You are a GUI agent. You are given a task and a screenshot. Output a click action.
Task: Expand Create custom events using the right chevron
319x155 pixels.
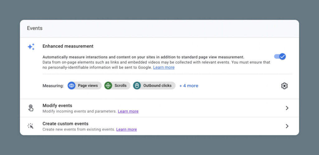(287, 126)
